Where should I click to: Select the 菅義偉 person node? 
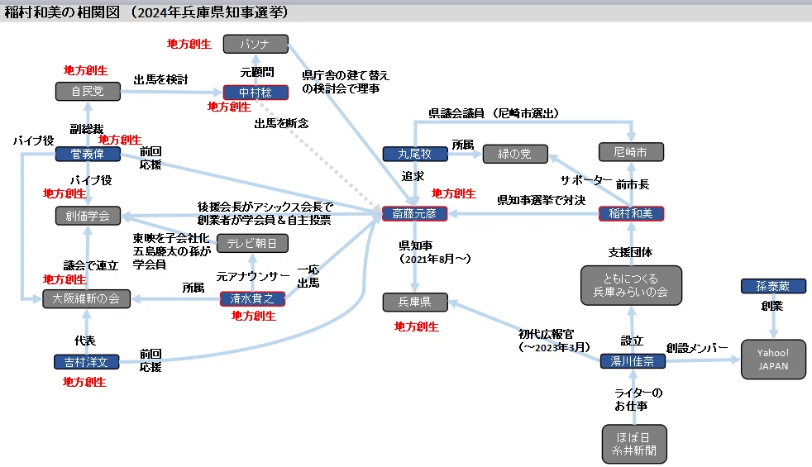[x=88, y=154]
